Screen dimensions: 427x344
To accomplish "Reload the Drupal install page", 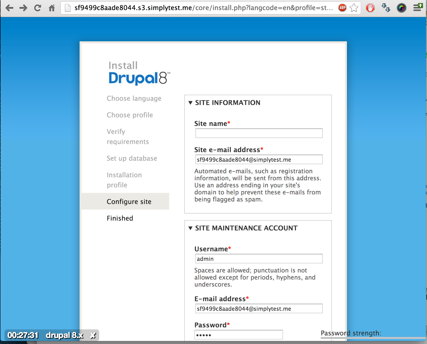I will pyautogui.click(x=38, y=8).
